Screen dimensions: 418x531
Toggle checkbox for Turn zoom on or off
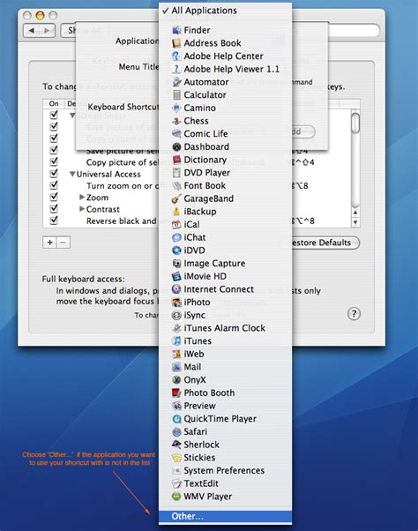(54, 185)
